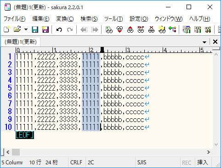Image resolution: width=221 pixels, height=168 pixels.
Task: Click 33333 text on line 9
Action: [68, 119]
